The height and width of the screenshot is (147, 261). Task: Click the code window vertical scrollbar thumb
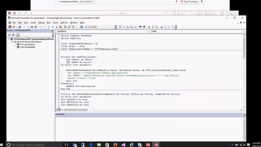[x=244, y=48]
